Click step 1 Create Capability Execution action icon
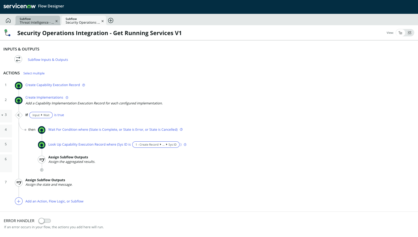This screenshot has width=418, height=237. pyautogui.click(x=19, y=86)
